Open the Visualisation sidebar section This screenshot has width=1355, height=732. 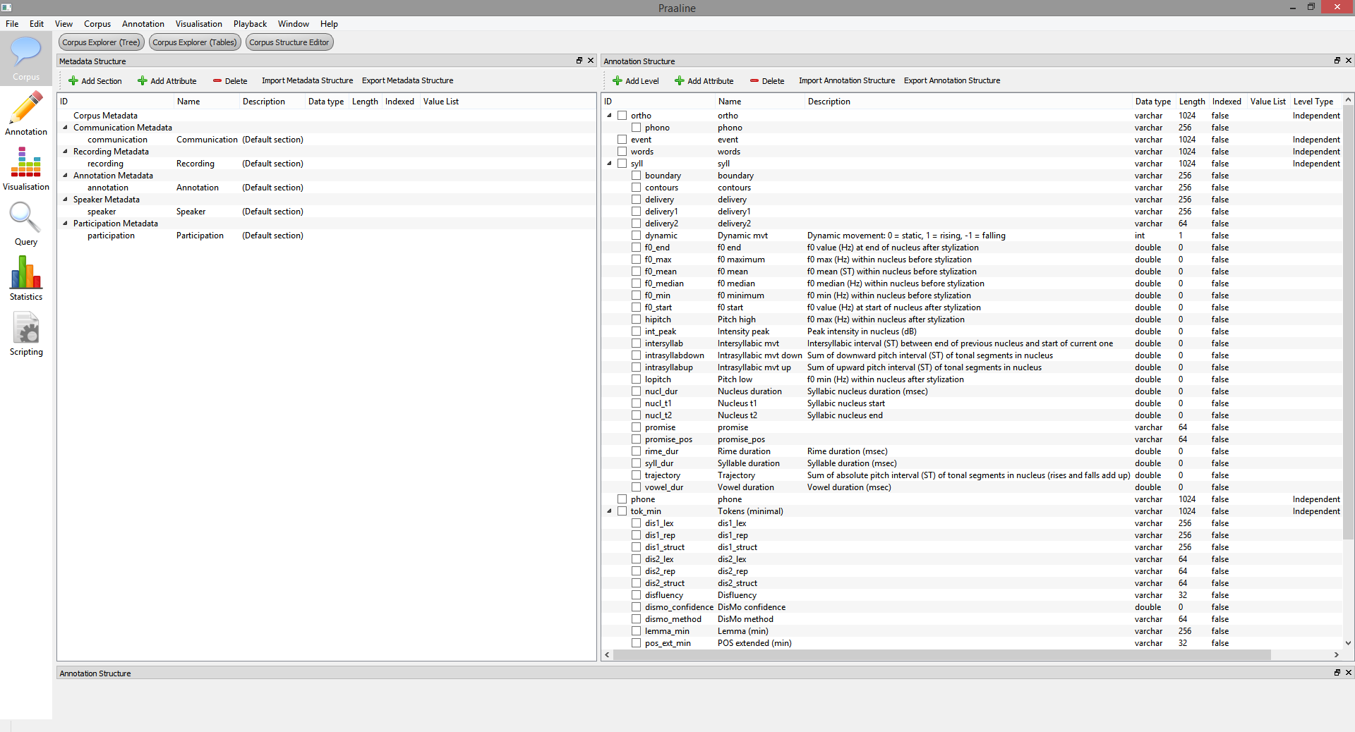pos(26,169)
